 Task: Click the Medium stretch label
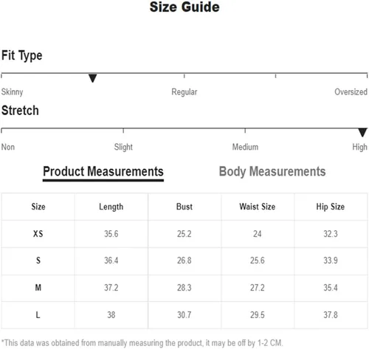point(245,147)
